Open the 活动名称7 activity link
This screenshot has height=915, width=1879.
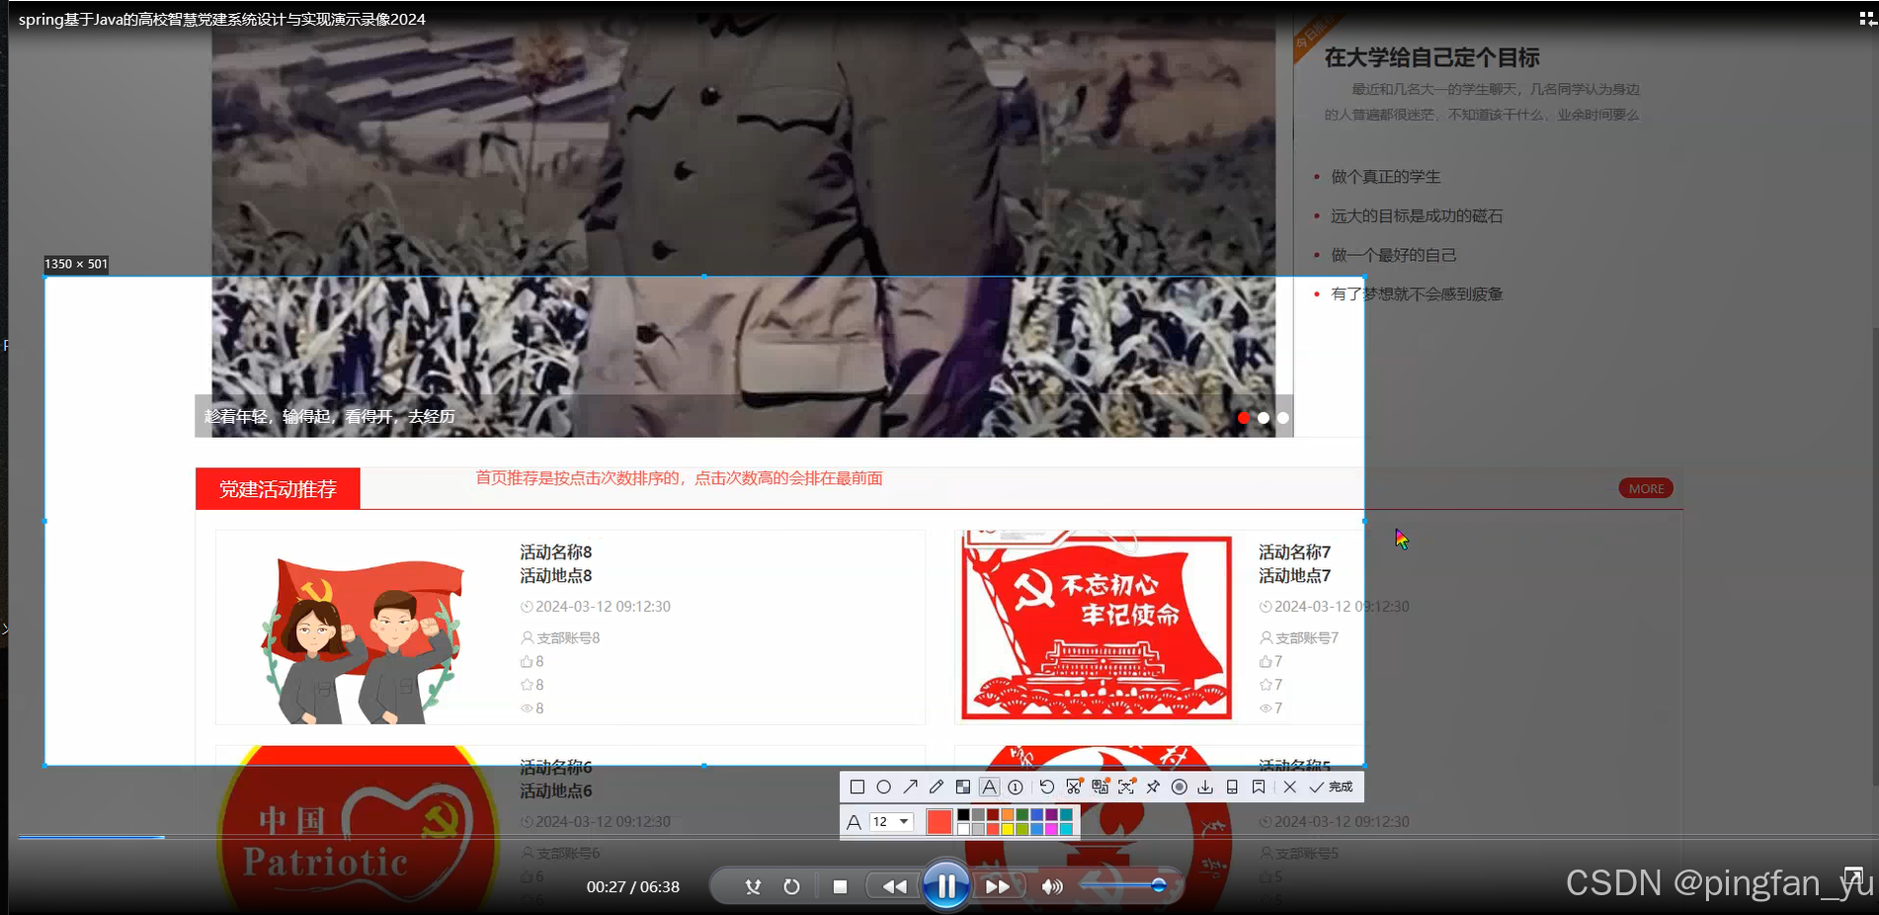pos(1295,551)
